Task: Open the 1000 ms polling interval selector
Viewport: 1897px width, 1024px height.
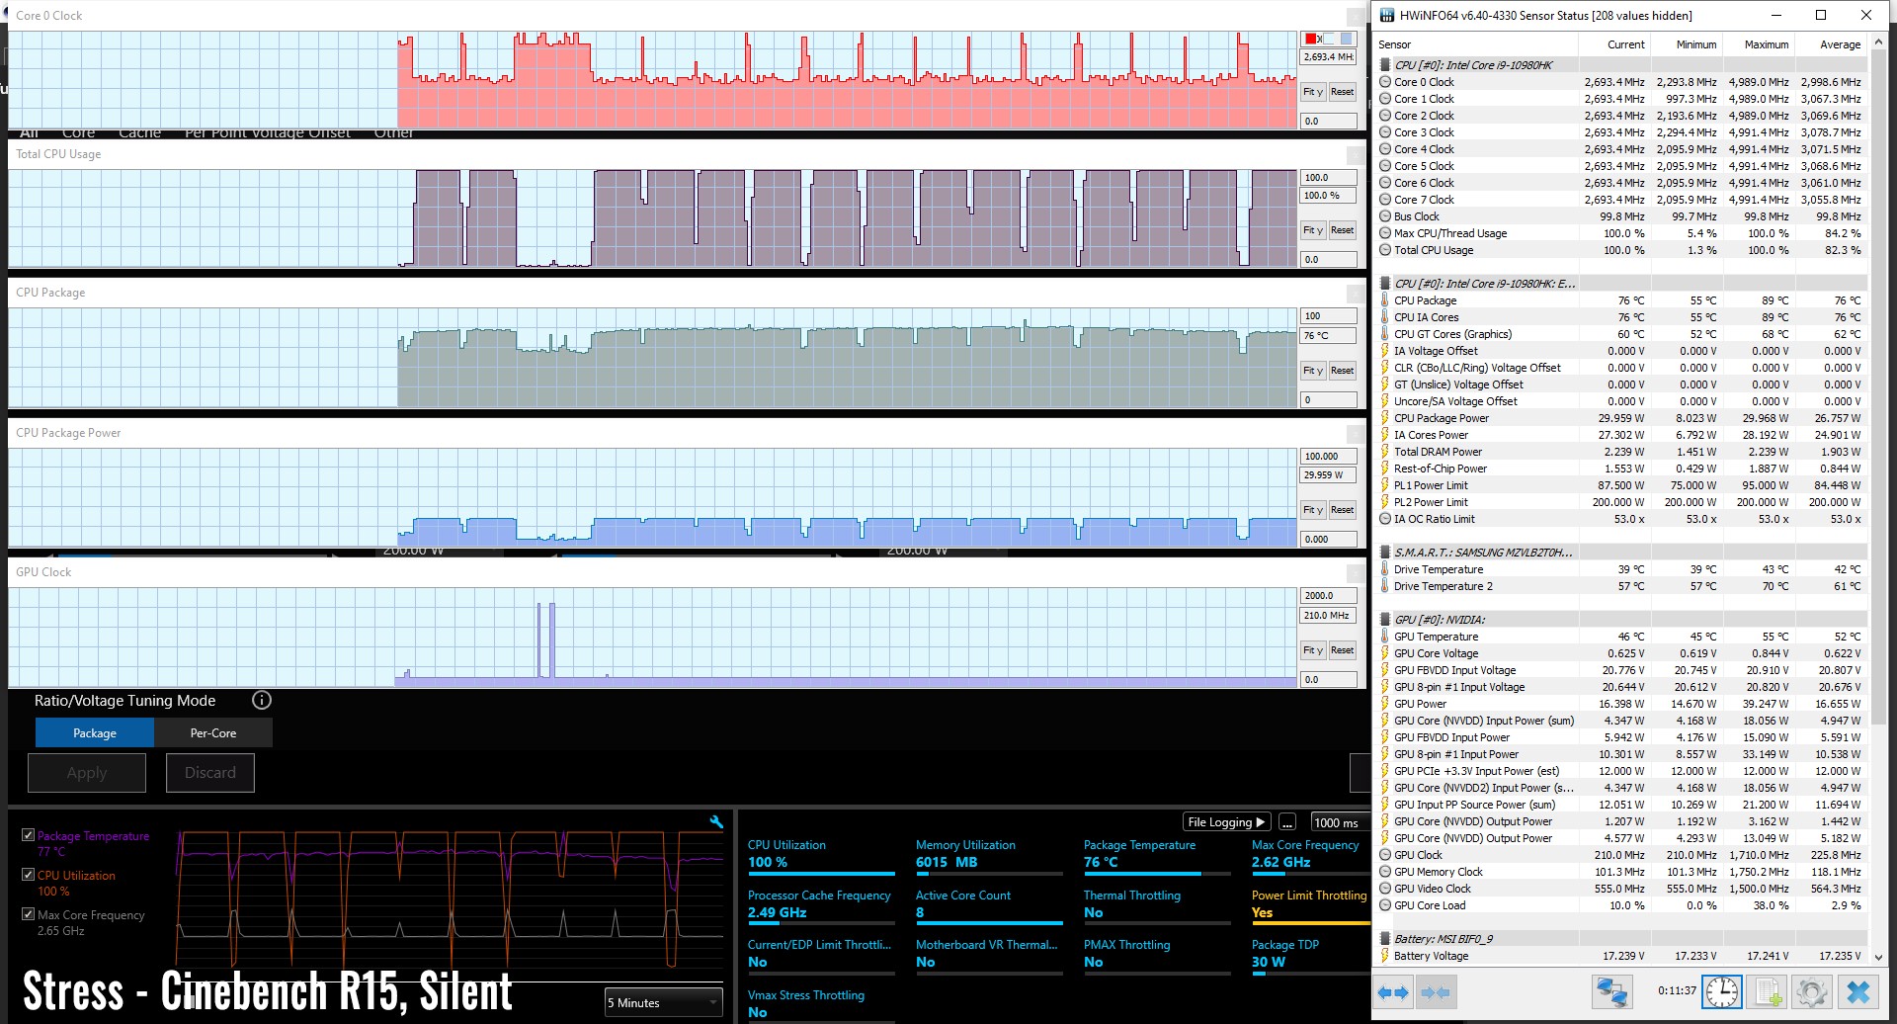Action: coord(1336,822)
